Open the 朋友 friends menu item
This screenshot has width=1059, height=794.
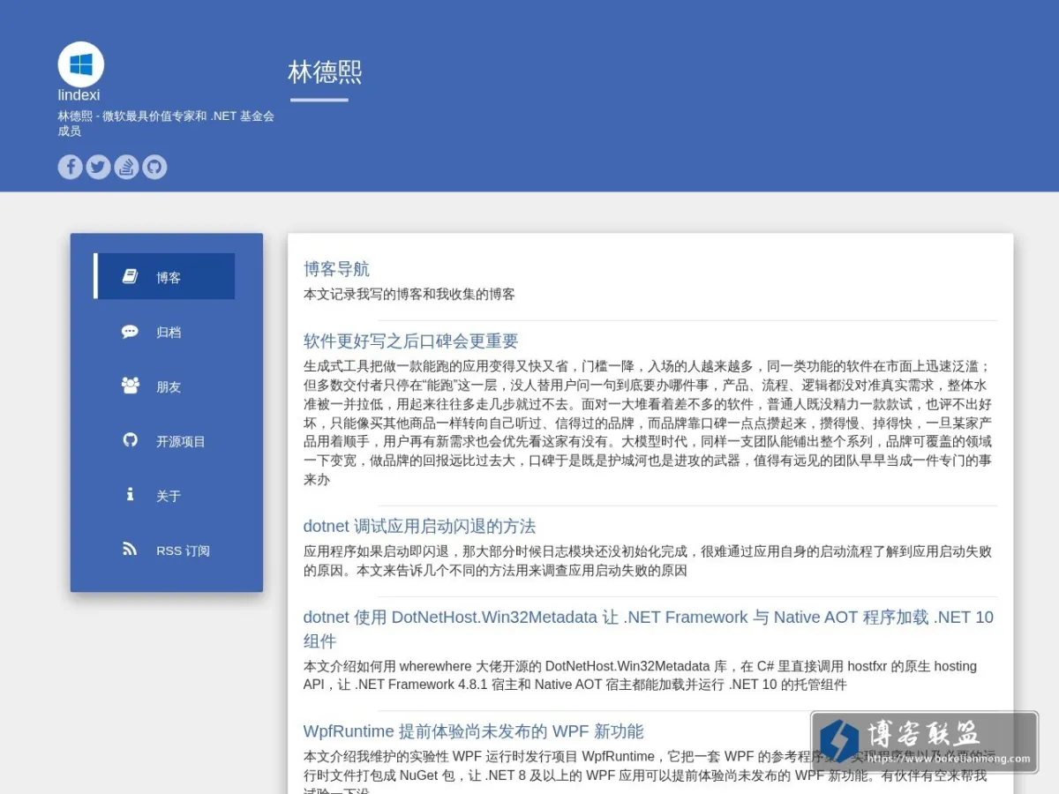(x=164, y=386)
